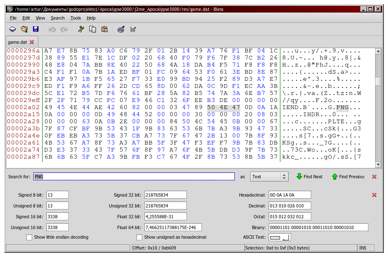Click the Bless application icon in the title bar
Image resolution: width=388 pixels, height=257 pixels.
pos(10,9)
